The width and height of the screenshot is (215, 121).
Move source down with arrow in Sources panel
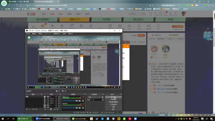[x=58, y=109]
